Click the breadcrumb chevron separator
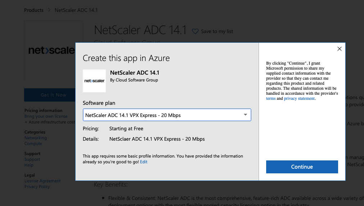 (x=49, y=10)
